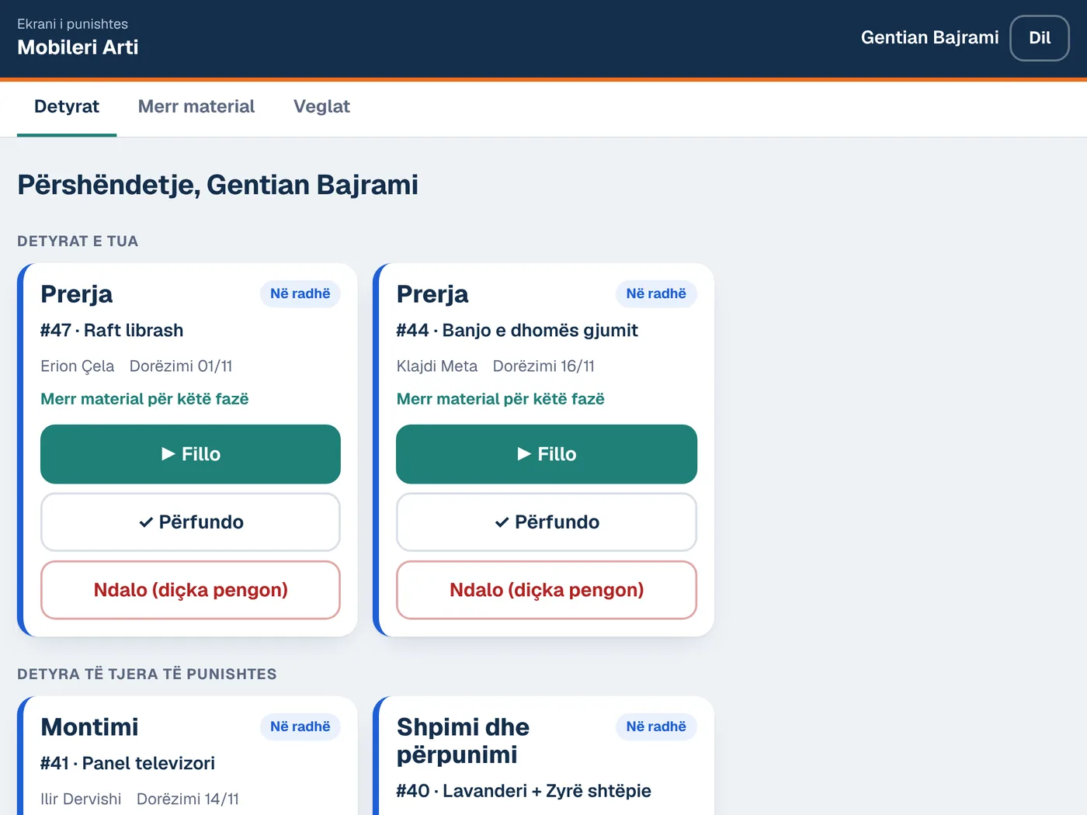The height and width of the screenshot is (815, 1087).
Task: Stop task #47 with Ndalo (diçka pengon)
Action: click(190, 590)
